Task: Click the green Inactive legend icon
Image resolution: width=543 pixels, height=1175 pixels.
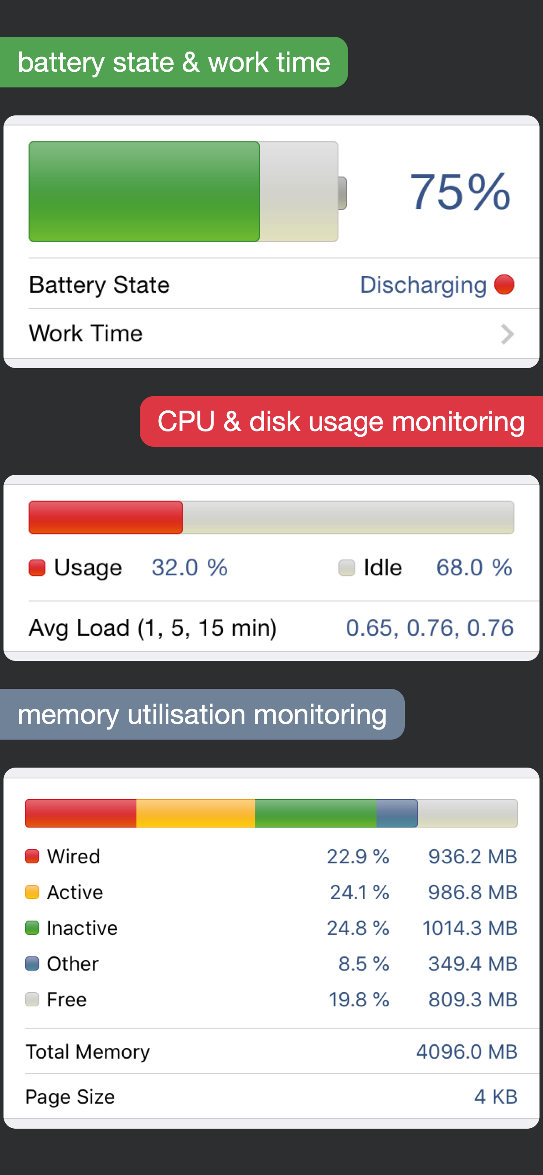Action: pyautogui.click(x=32, y=928)
